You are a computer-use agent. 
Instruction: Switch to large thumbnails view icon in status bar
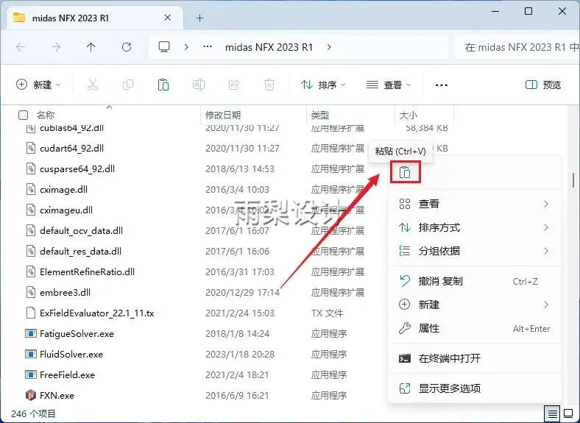[568, 413]
